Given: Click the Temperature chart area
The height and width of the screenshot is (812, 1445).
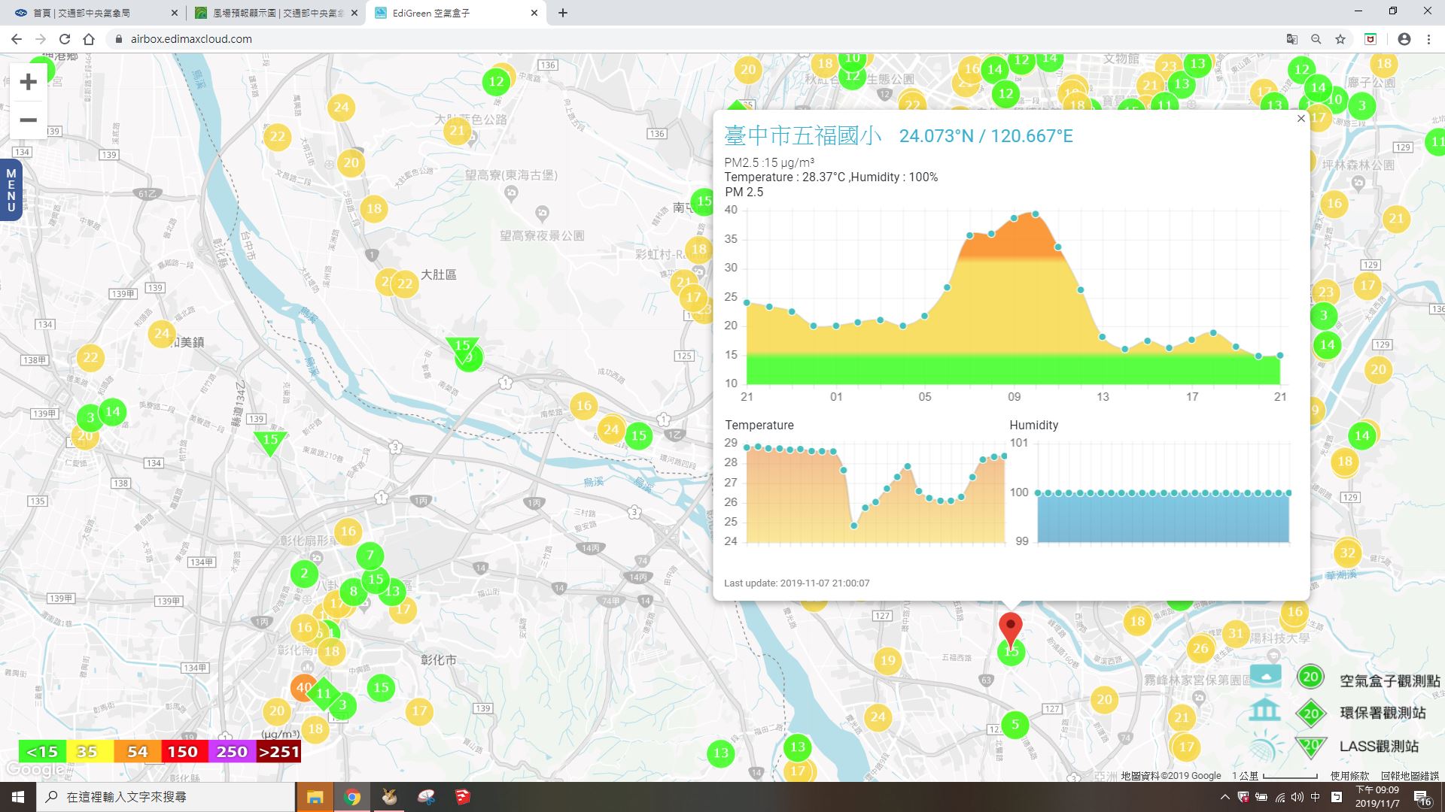Looking at the screenshot, I should click(x=875, y=492).
